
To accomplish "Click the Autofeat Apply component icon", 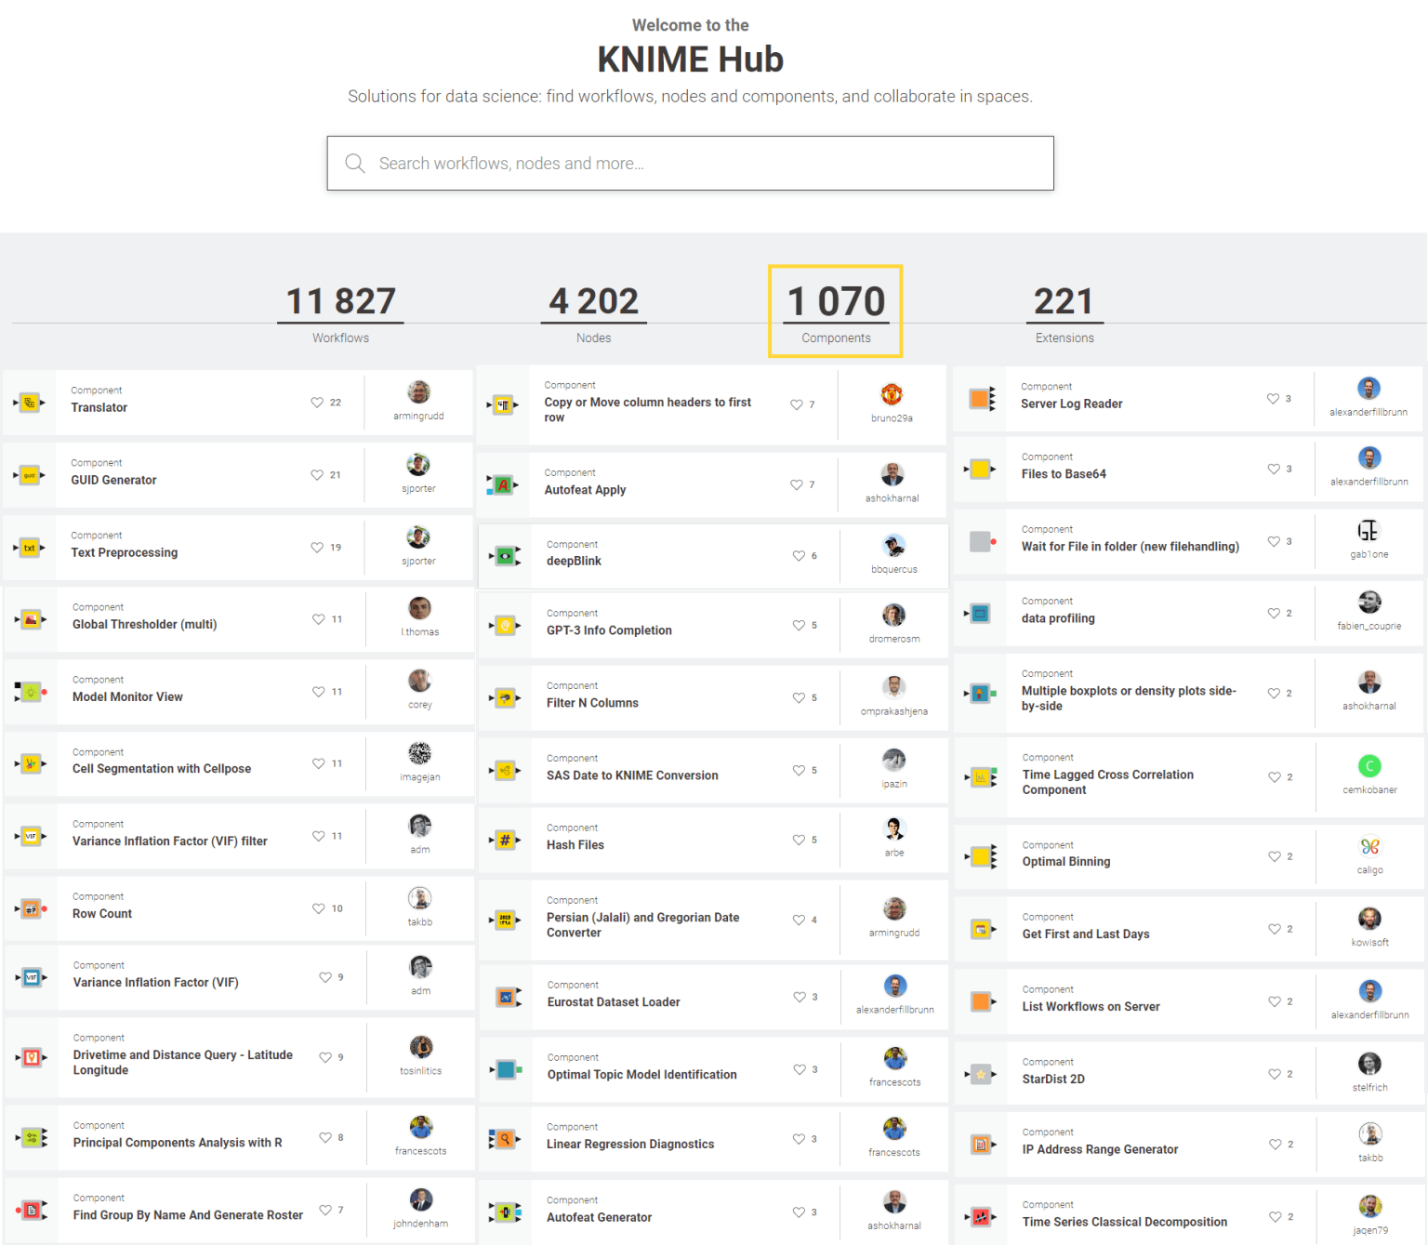I will pos(503,484).
